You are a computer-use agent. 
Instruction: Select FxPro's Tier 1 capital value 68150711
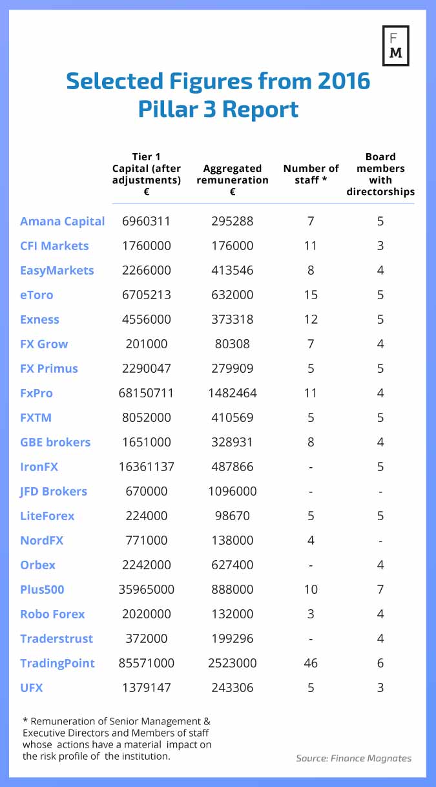(147, 393)
